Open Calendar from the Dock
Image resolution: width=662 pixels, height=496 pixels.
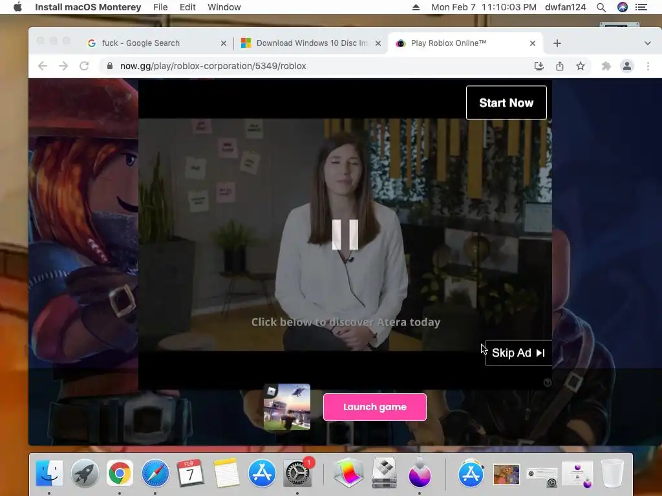[191, 473]
